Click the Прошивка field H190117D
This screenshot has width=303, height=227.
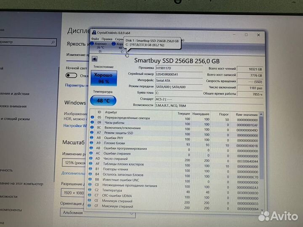tap(179, 68)
